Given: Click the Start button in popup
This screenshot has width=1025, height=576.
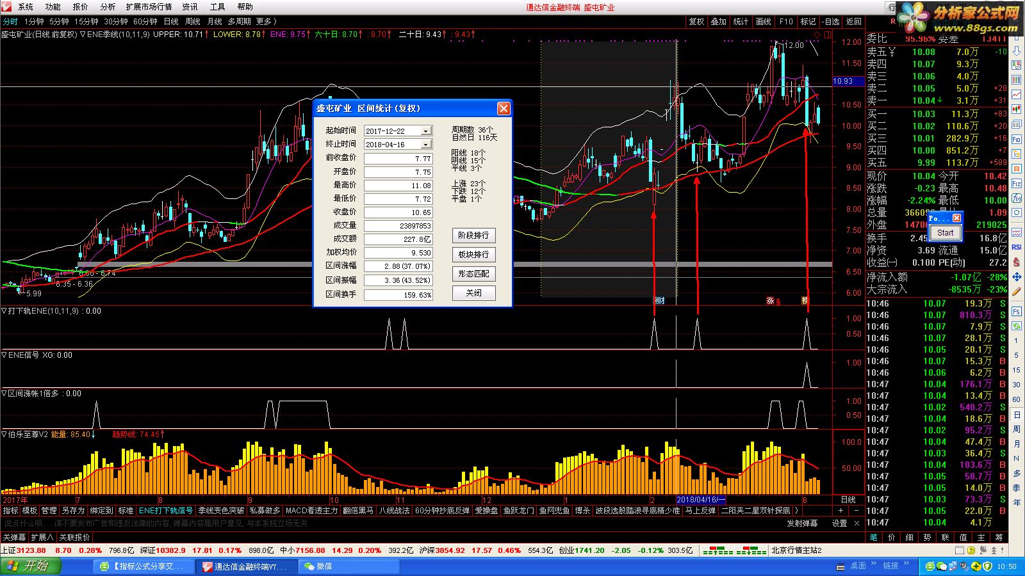Looking at the screenshot, I should coord(946,233).
